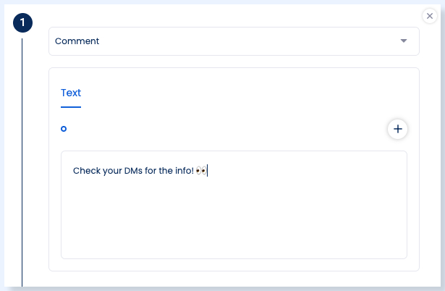Switch to the Text tab
This screenshot has height=291, width=445.
pos(71,93)
